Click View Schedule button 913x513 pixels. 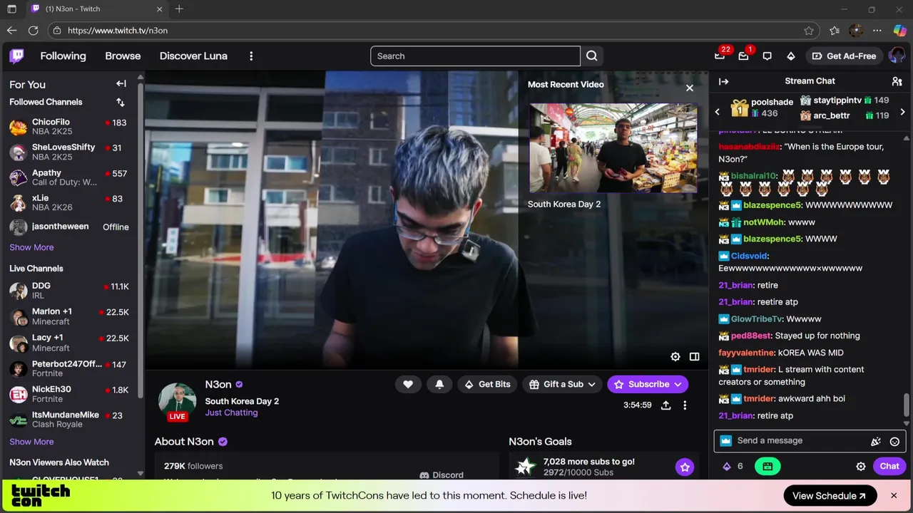(830, 495)
